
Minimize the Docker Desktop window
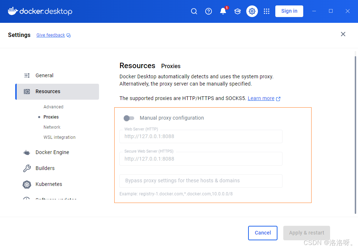pos(314,11)
